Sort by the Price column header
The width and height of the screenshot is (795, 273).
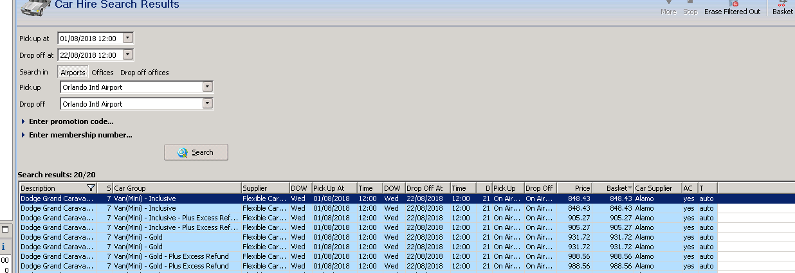point(574,188)
